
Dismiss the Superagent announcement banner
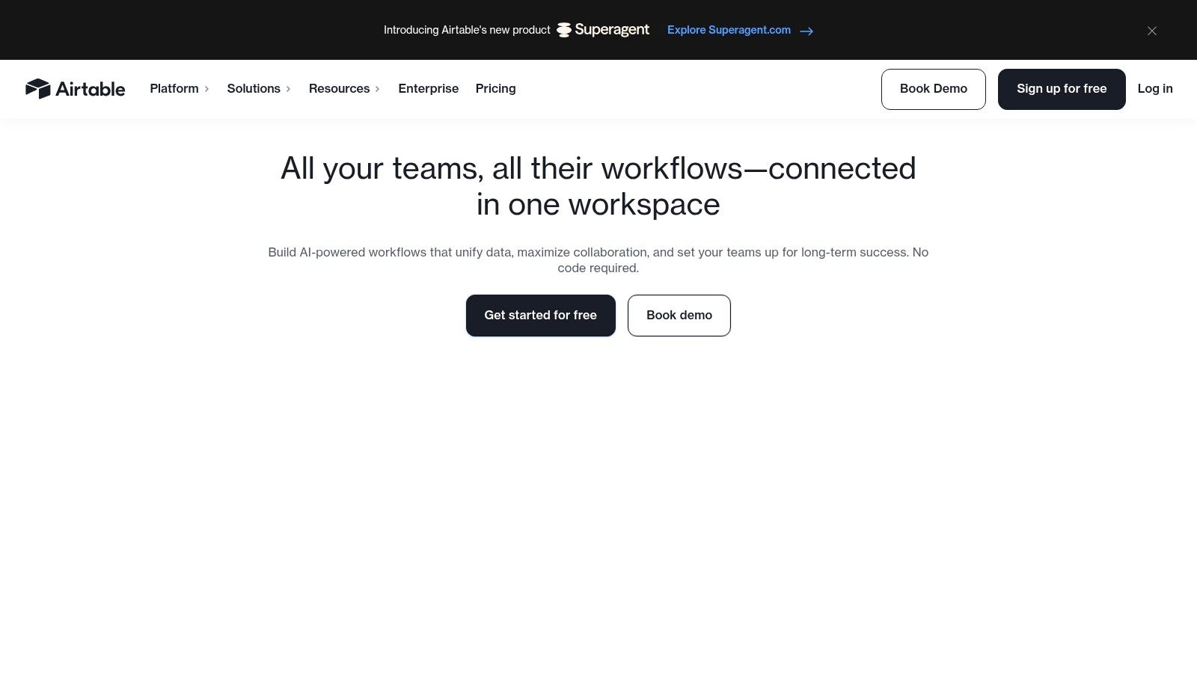pyautogui.click(x=1152, y=31)
